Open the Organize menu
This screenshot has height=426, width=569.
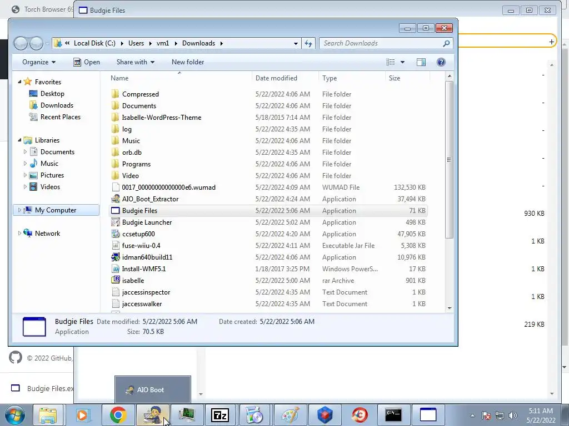coord(39,62)
